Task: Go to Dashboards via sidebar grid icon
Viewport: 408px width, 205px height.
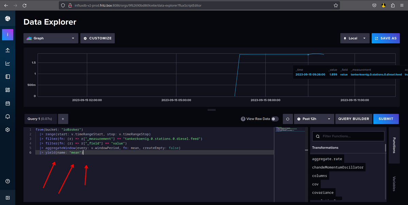Action: click(7, 90)
